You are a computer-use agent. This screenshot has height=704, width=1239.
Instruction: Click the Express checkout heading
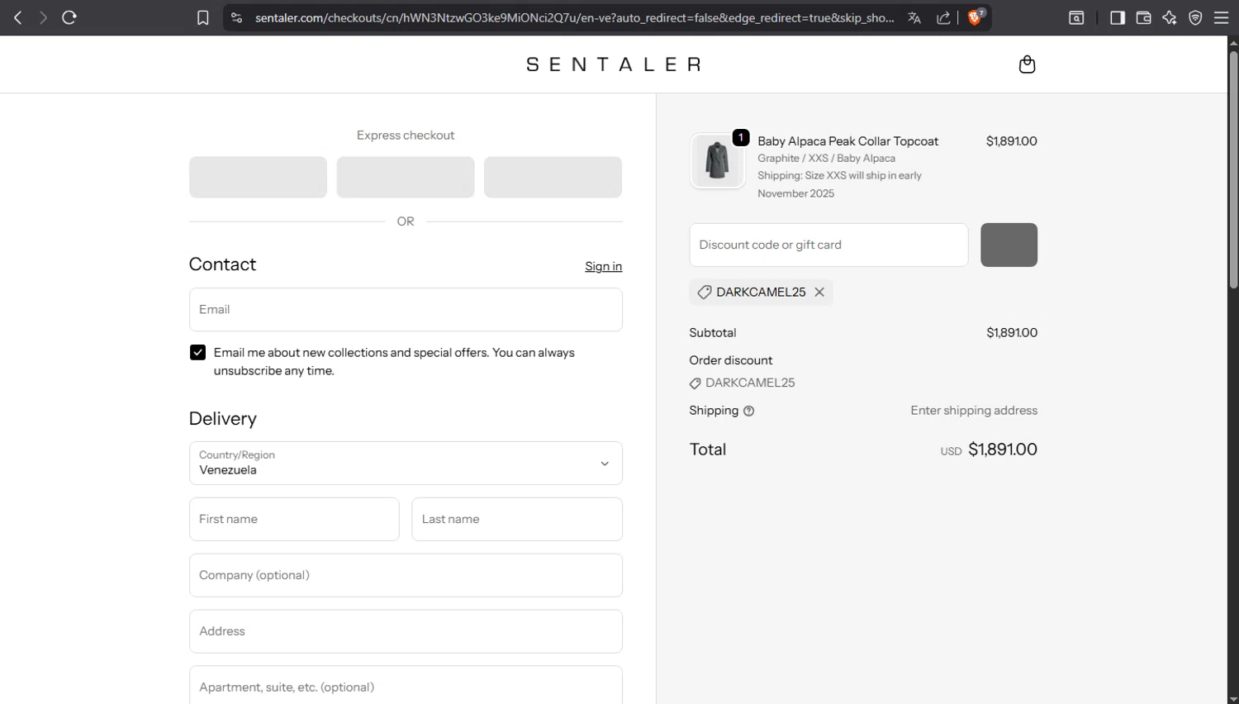tap(406, 135)
